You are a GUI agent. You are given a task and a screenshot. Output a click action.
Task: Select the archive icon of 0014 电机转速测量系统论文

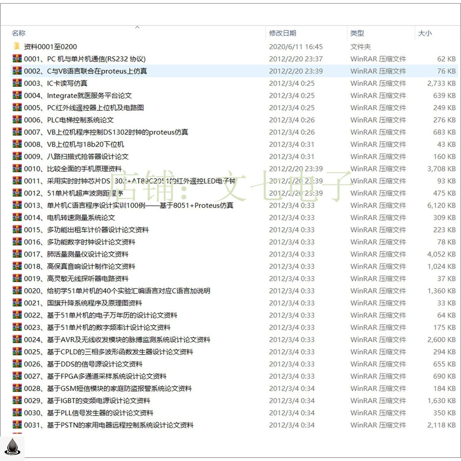click(17, 217)
